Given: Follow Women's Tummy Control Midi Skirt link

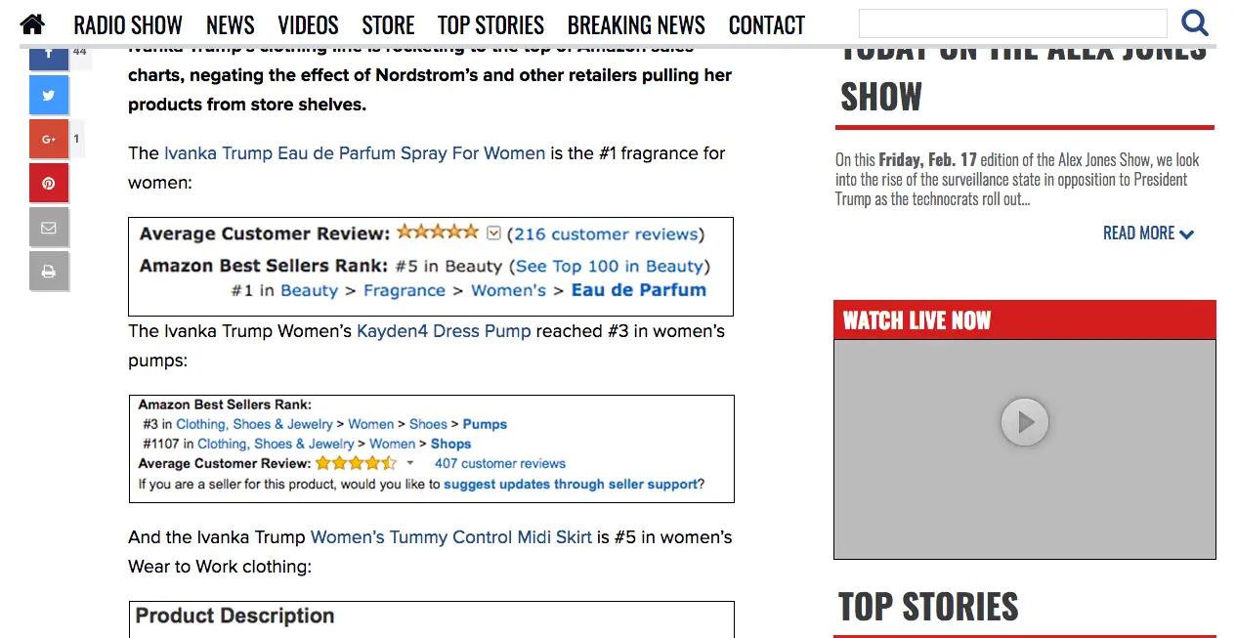Looking at the screenshot, I should (451, 537).
